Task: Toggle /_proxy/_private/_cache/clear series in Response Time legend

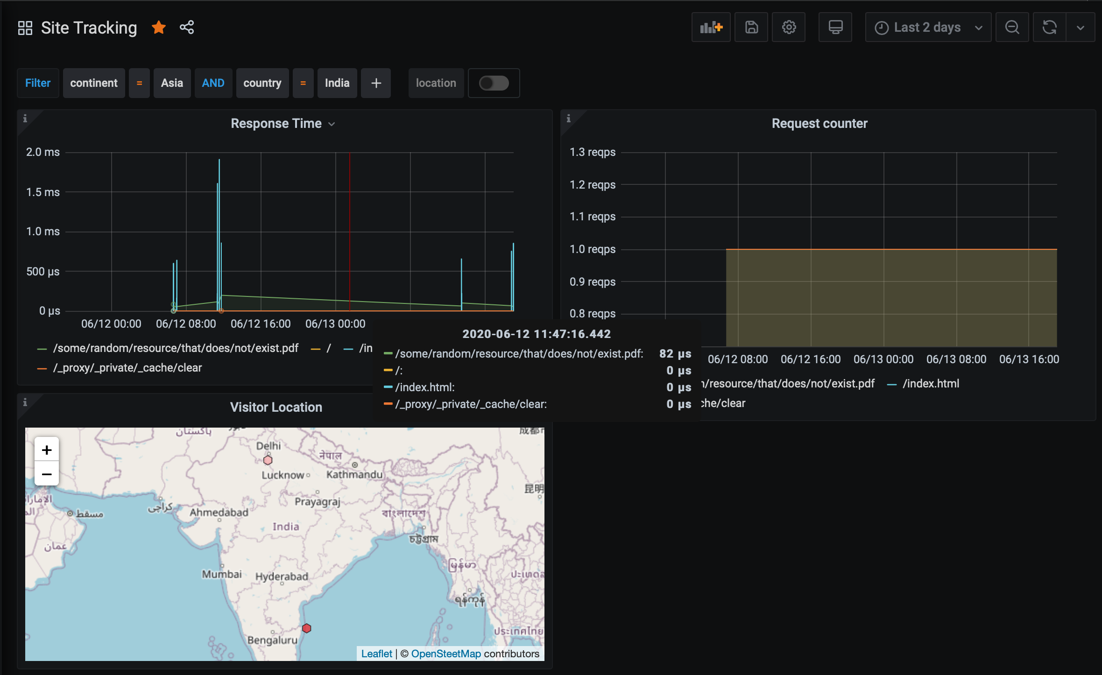Action: point(127,368)
